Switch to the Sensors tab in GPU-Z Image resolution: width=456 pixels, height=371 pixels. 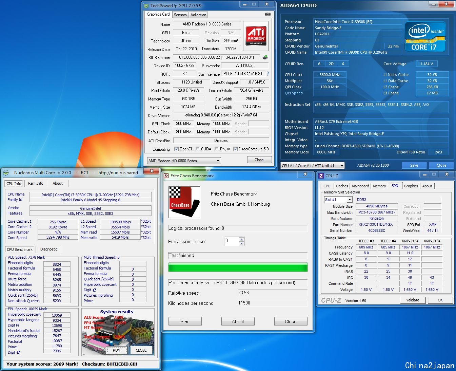point(180,15)
